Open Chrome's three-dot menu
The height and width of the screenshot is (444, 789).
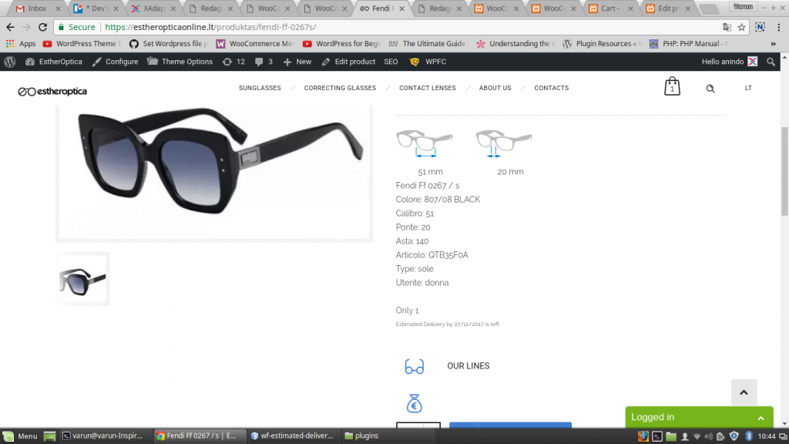779,27
